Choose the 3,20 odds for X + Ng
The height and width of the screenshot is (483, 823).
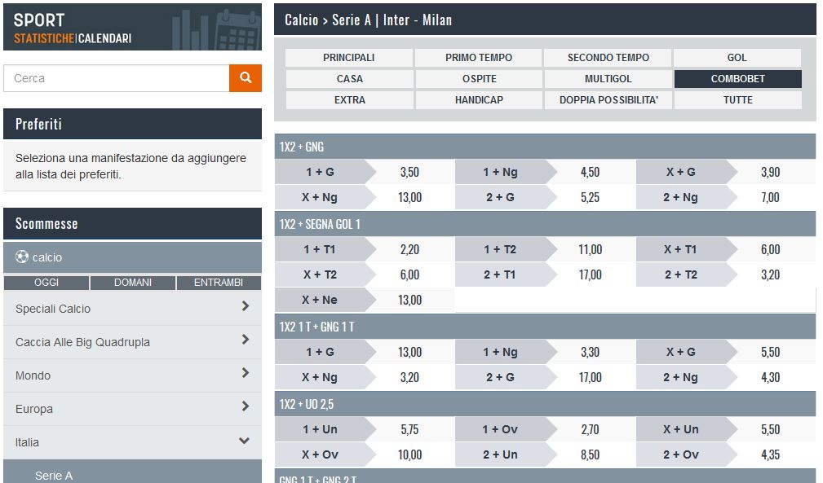click(410, 377)
